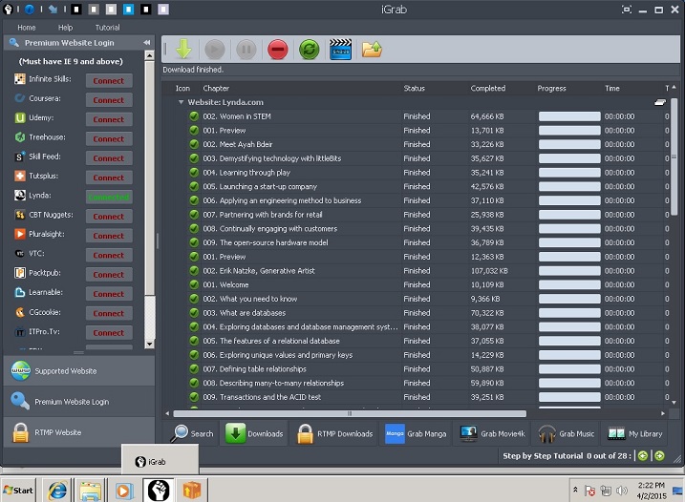Viewport: 685px width, 502px height.
Task: Open Windows Media Player on taskbar
Action: [123, 491]
